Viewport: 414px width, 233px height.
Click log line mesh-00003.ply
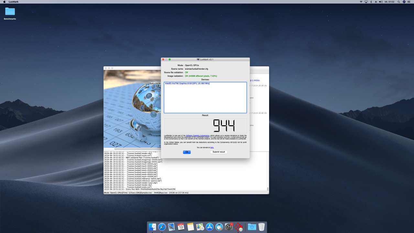[x=131, y=170]
